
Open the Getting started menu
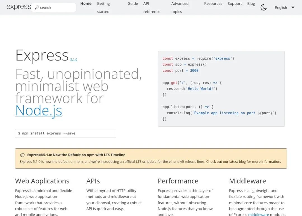coord(103,8)
